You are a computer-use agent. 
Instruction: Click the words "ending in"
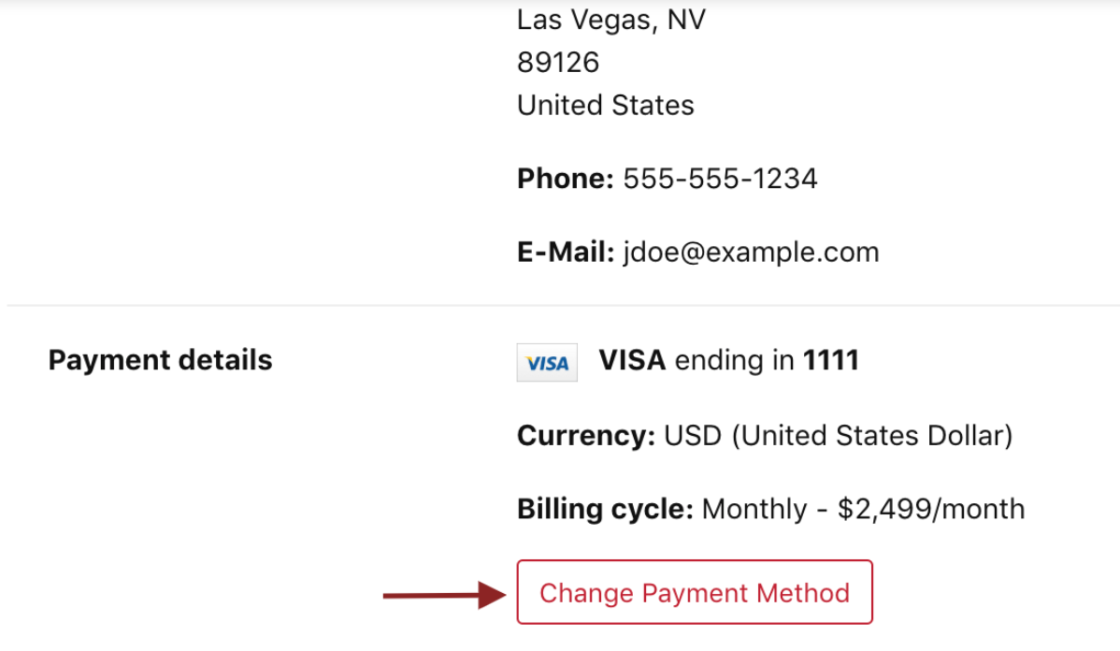(734, 360)
